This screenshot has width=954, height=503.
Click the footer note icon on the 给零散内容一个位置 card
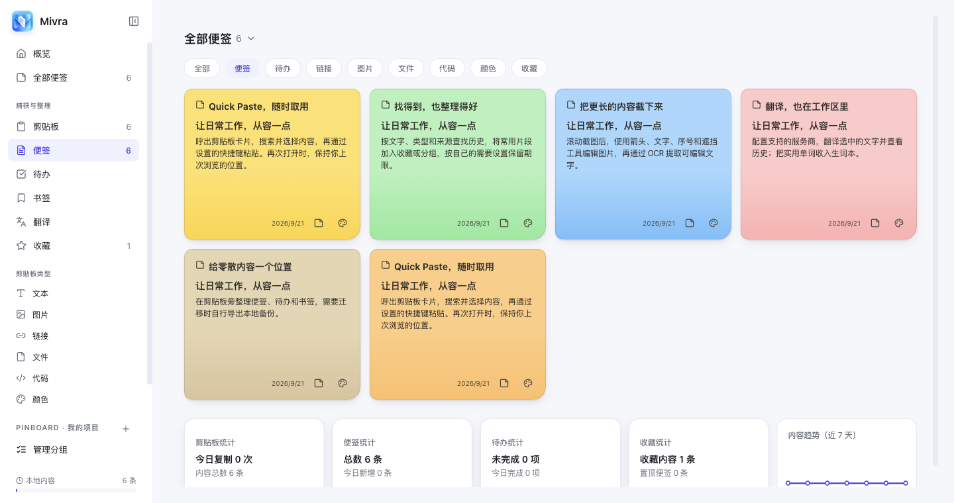[x=319, y=383]
